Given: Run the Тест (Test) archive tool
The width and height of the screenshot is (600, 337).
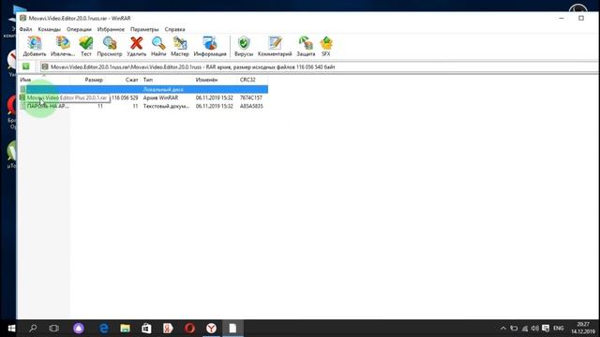Looking at the screenshot, I should click(86, 46).
